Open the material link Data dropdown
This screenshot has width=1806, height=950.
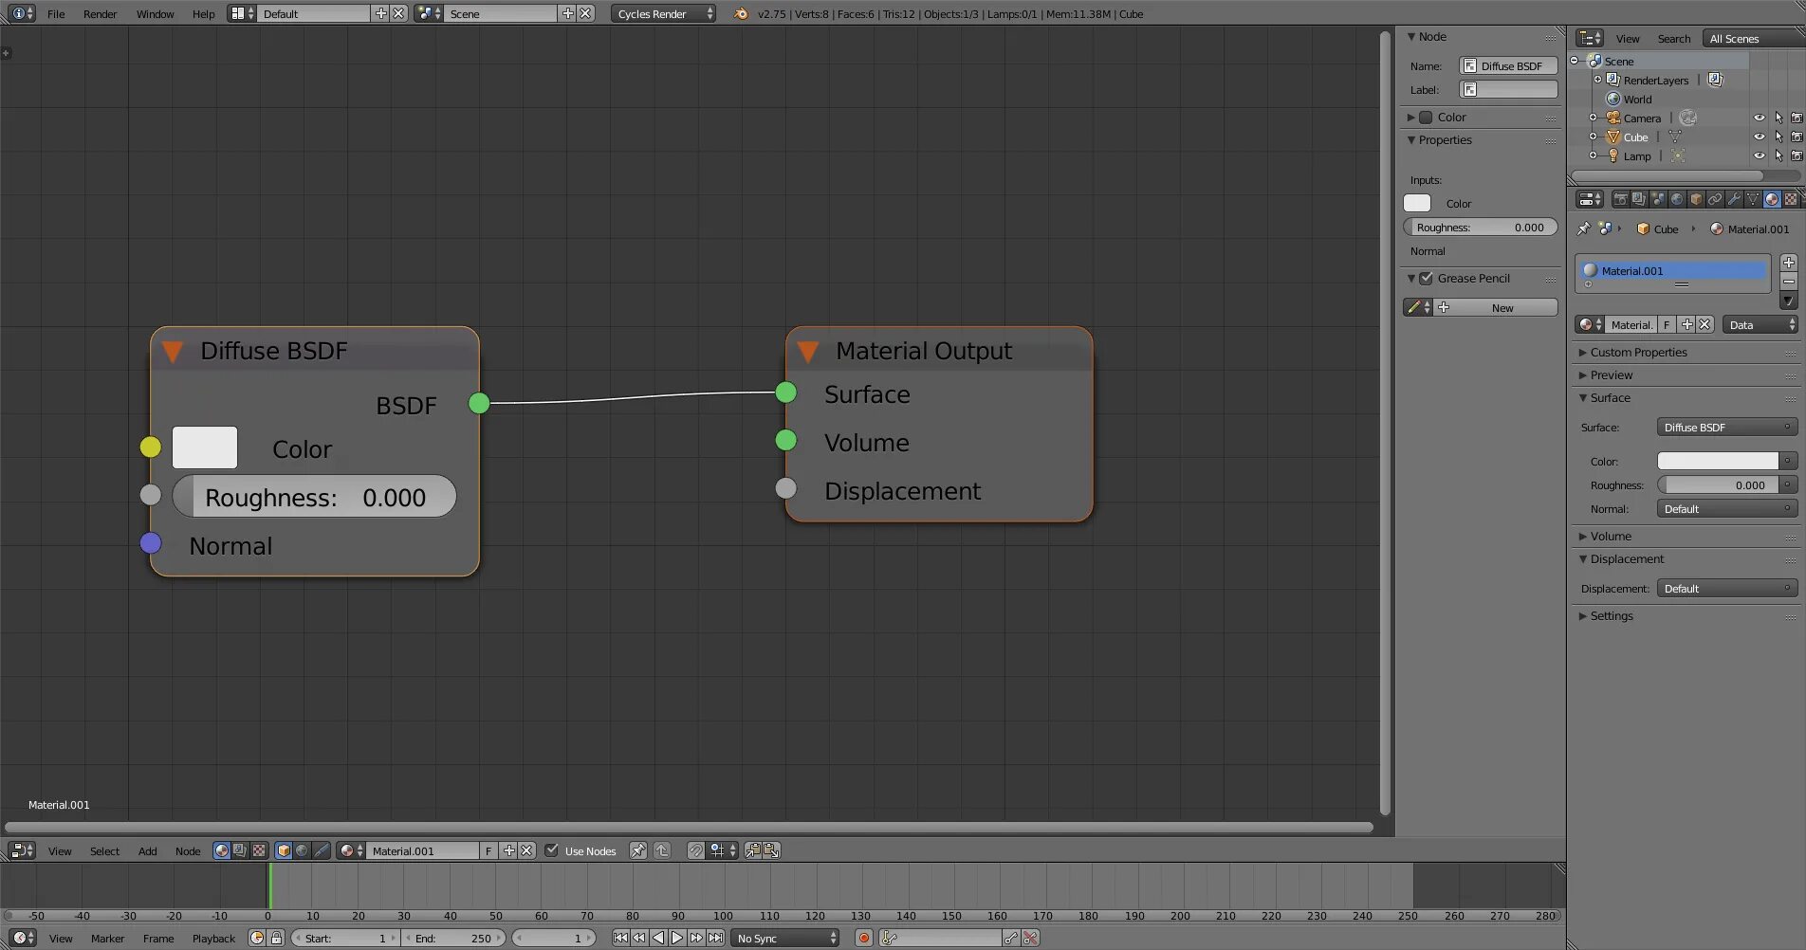(1760, 324)
